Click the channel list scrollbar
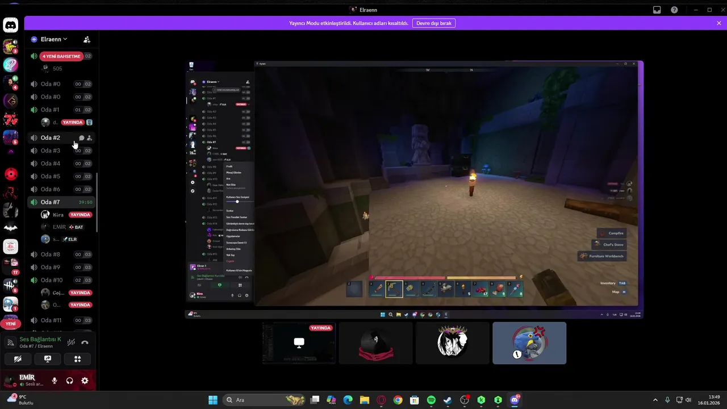 [97, 202]
